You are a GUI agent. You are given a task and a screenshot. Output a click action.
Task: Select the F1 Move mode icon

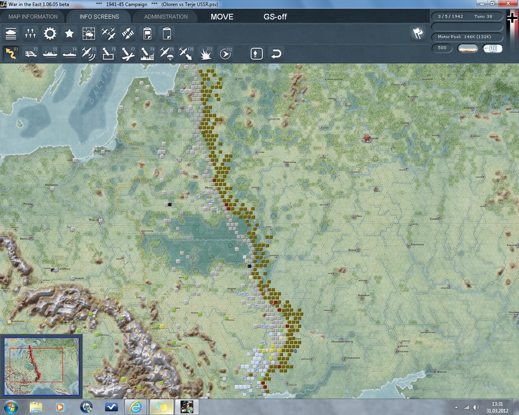click(11, 53)
